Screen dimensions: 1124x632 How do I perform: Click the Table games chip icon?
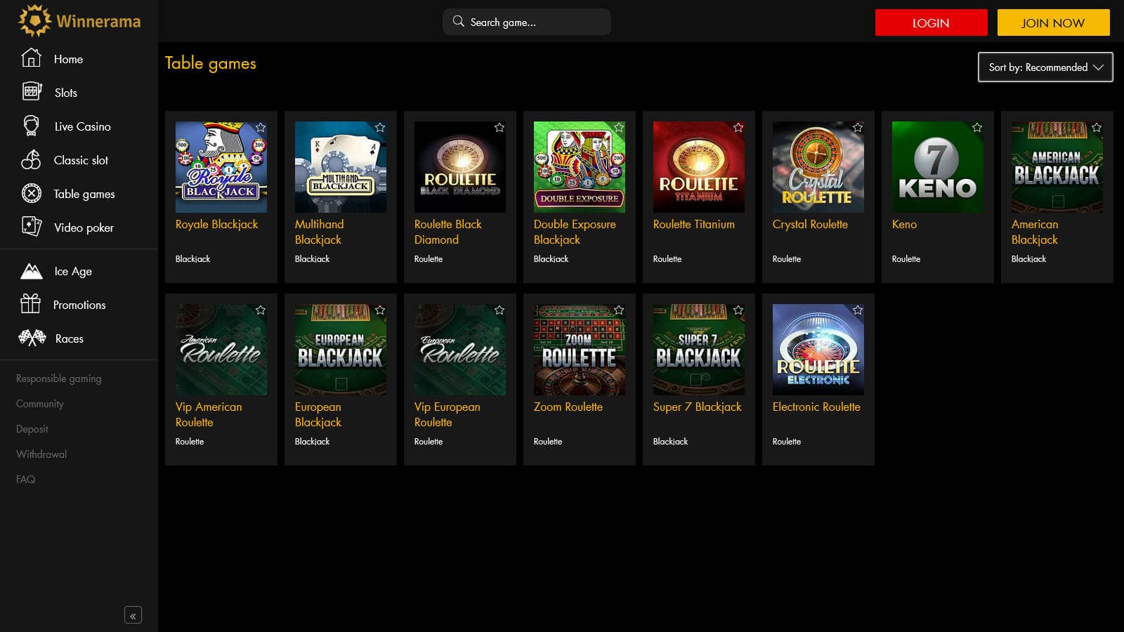click(32, 193)
